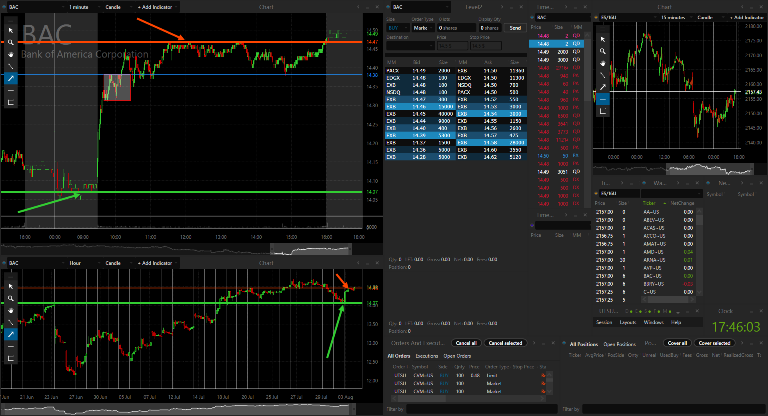Screen dimensions: 768x416
Task: Click the range navigator under ES/16U chart
Action: point(710,169)
